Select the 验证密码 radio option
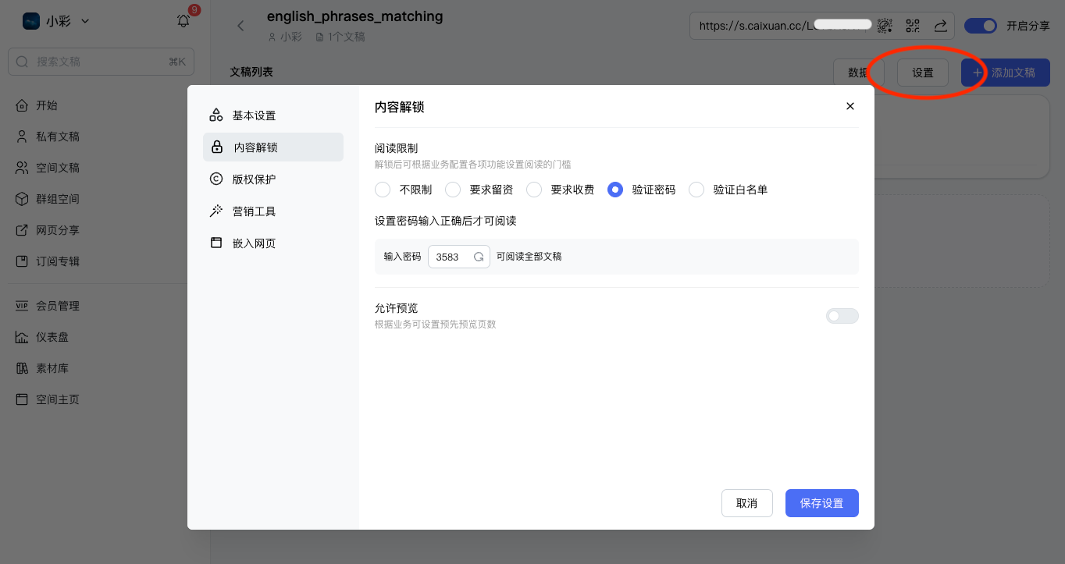The height and width of the screenshot is (564, 1065). [x=615, y=190]
